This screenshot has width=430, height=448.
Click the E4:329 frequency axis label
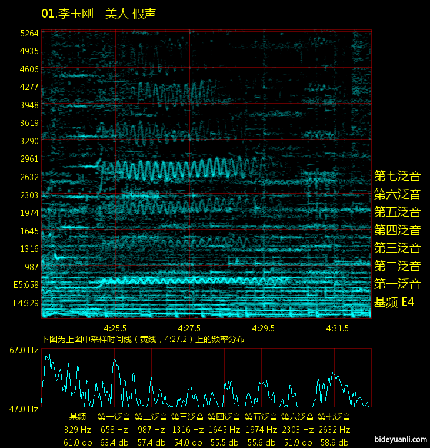click(x=26, y=303)
